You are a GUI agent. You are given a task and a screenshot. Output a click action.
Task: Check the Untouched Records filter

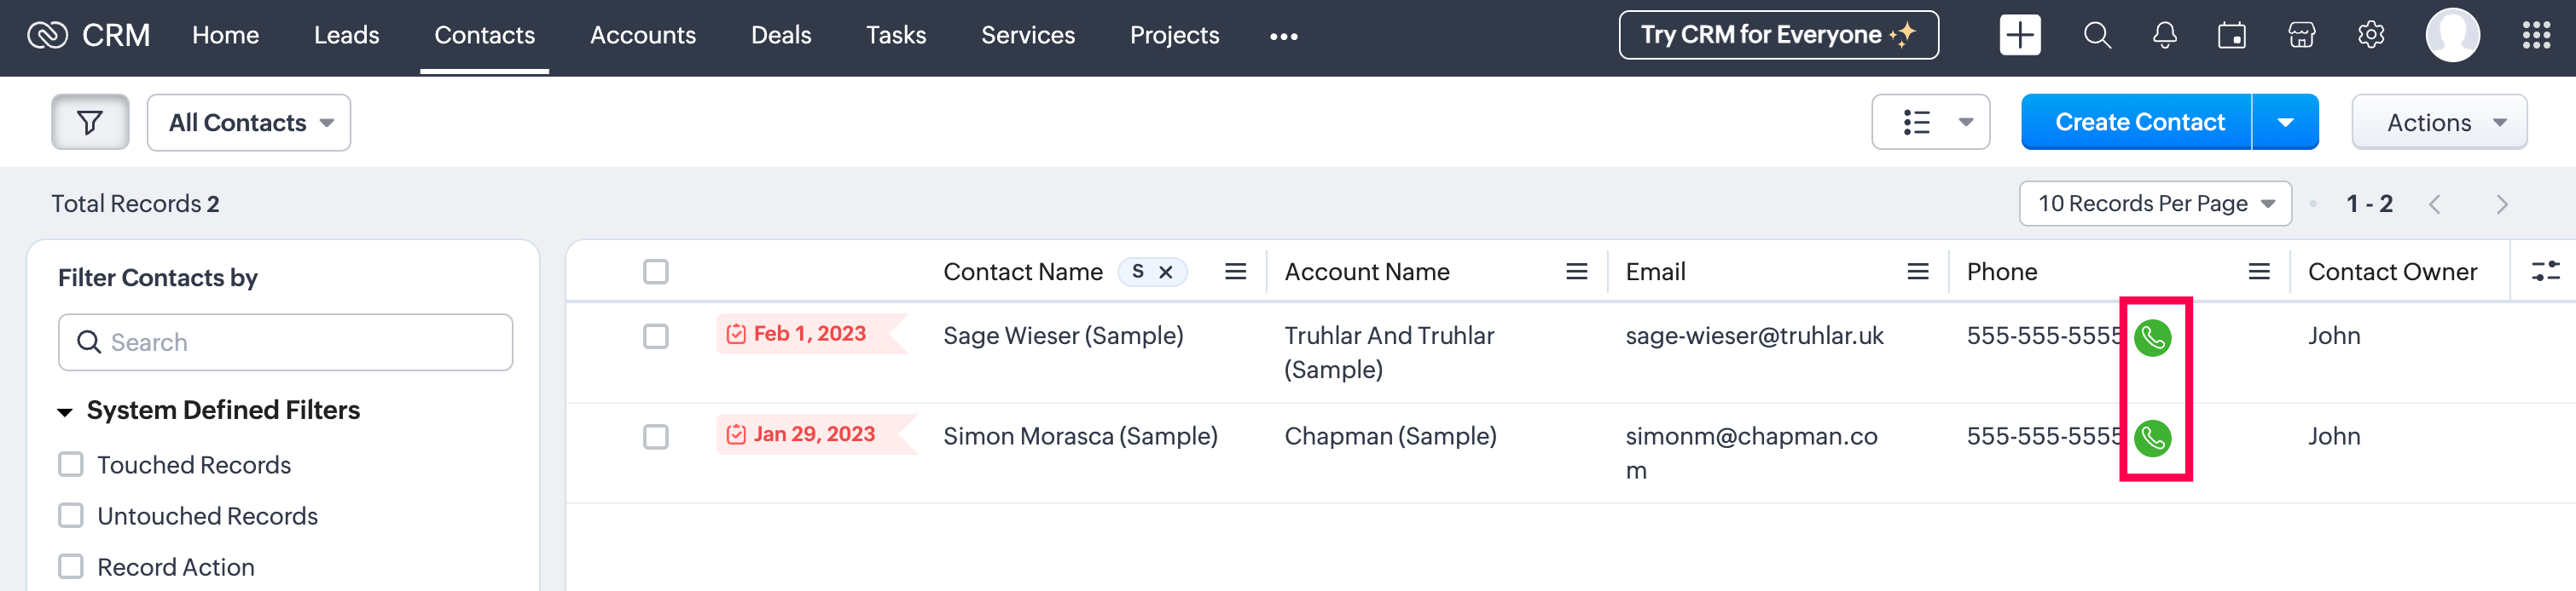[x=71, y=515]
